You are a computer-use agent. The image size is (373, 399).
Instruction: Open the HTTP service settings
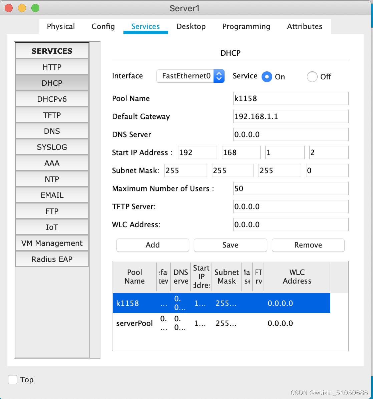click(52, 67)
